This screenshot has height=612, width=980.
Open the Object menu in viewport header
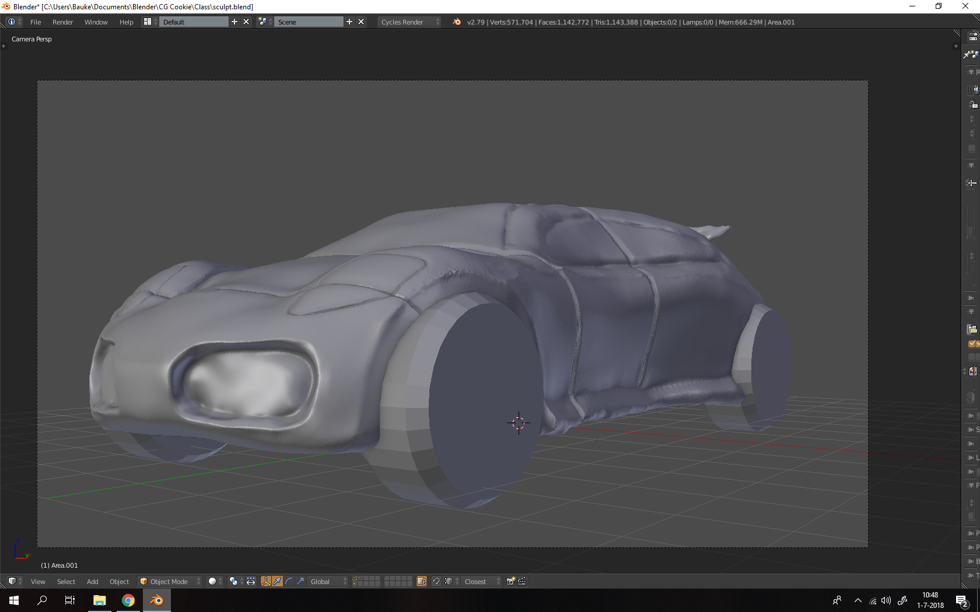[x=119, y=581]
